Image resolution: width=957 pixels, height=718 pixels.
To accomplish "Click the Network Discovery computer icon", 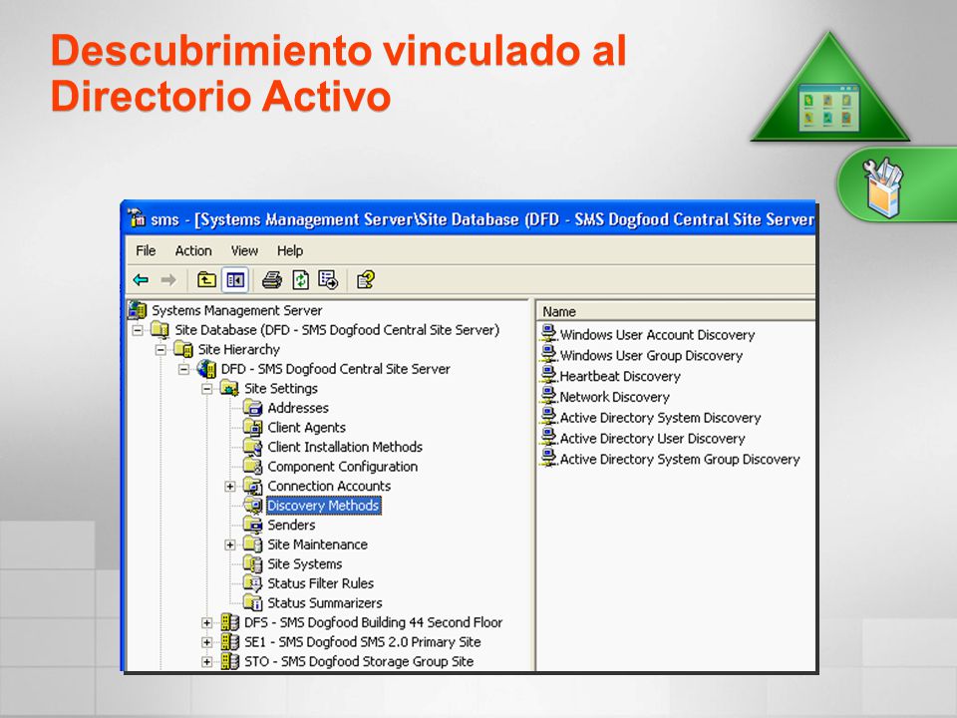I will tap(549, 396).
